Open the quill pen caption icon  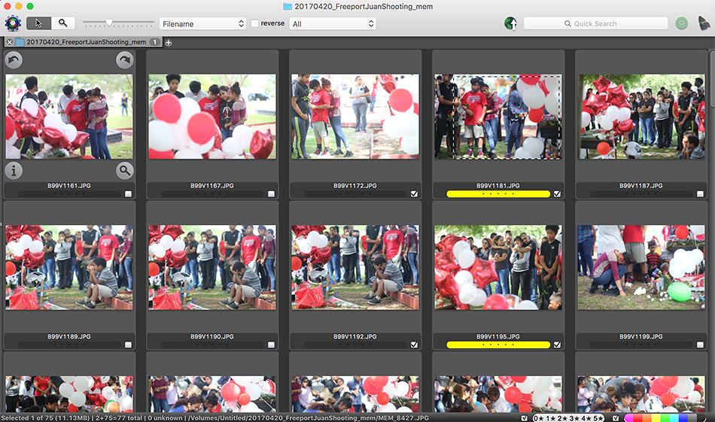[x=704, y=23]
